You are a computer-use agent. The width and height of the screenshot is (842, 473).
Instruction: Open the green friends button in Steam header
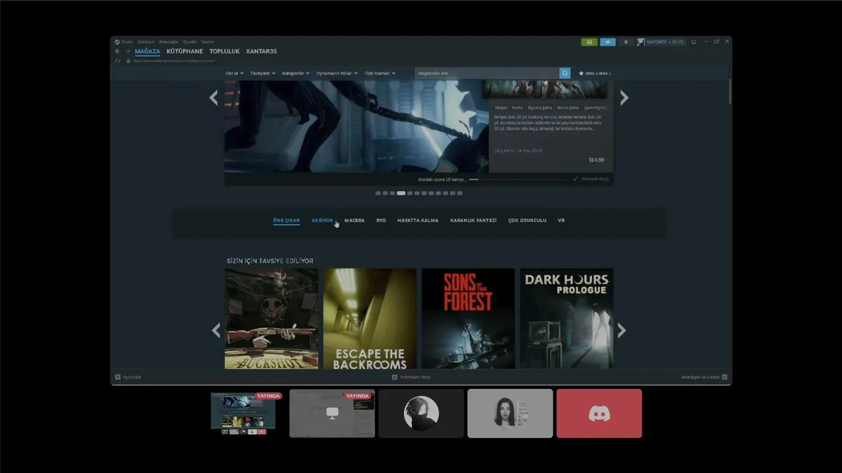coord(589,42)
